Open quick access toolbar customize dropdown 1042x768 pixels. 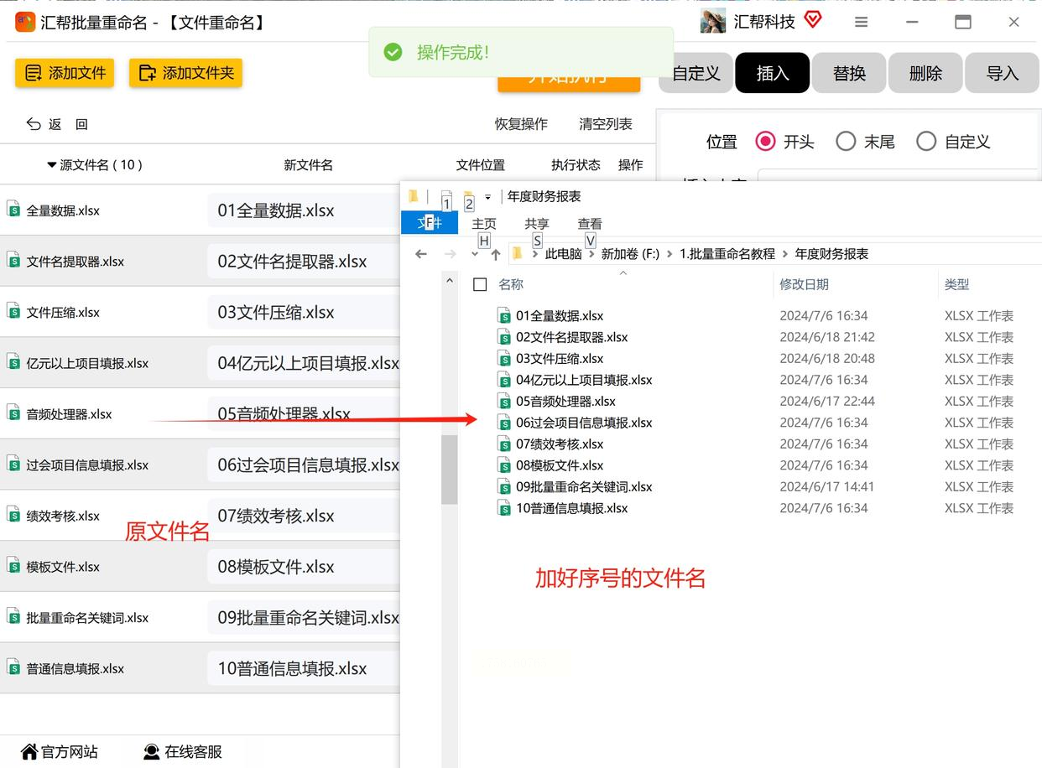tap(487, 197)
